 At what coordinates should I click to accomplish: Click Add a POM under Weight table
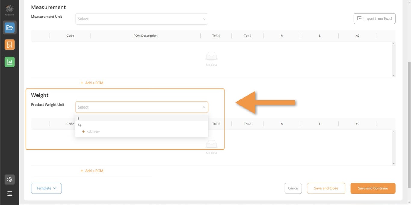(x=92, y=171)
